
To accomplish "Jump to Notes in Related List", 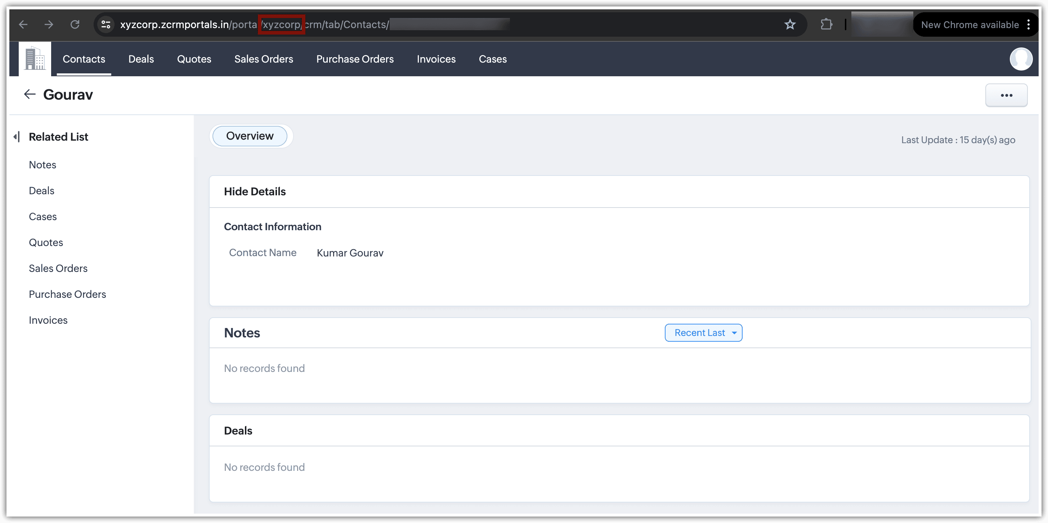I will pos(42,165).
